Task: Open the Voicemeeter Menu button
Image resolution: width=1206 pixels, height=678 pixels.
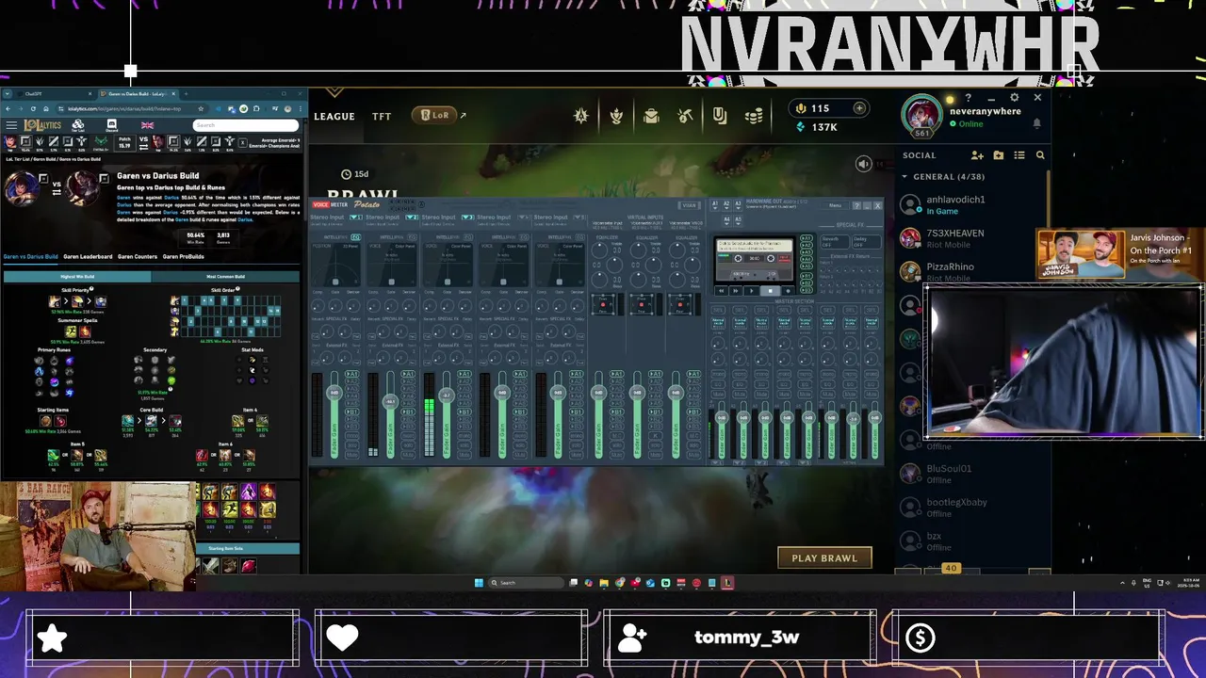Action: click(x=835, y=205)
